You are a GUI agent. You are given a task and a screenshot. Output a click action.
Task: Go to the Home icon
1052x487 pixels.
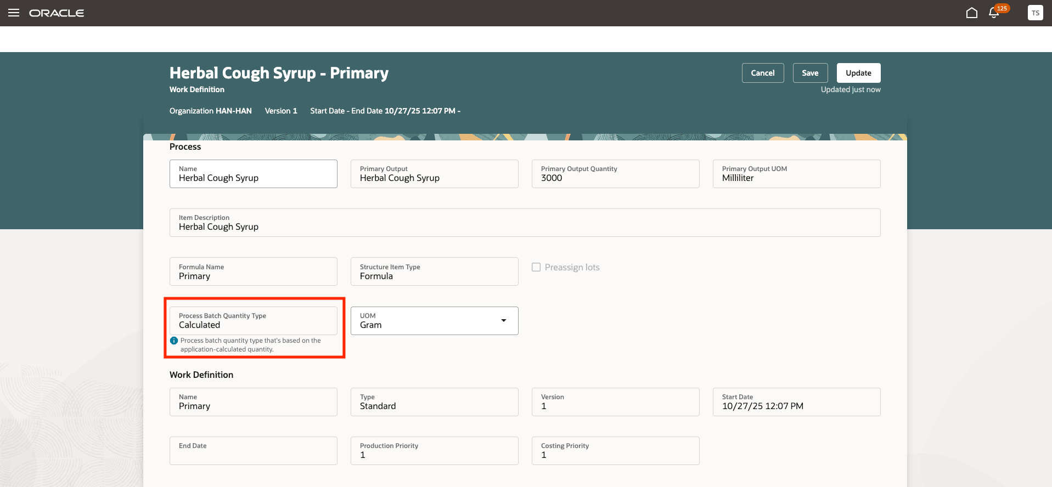(x=971, y=13)
